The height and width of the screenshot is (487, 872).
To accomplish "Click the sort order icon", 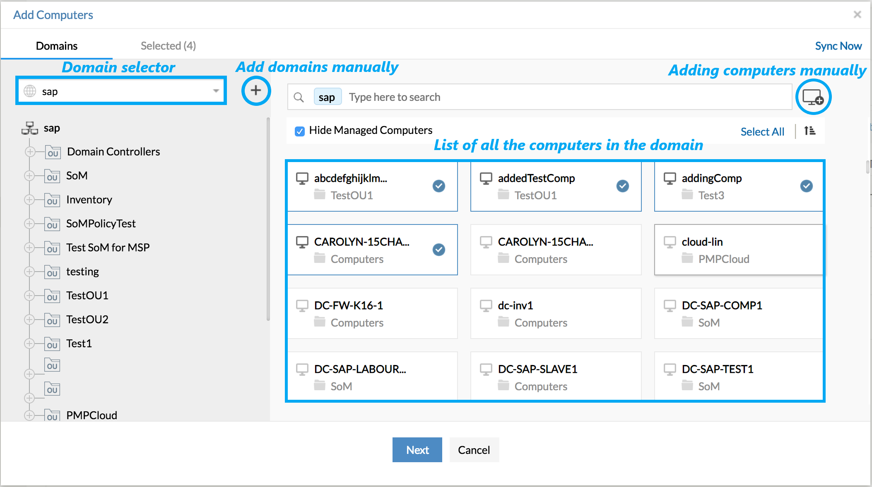I will tap(809, 131).
